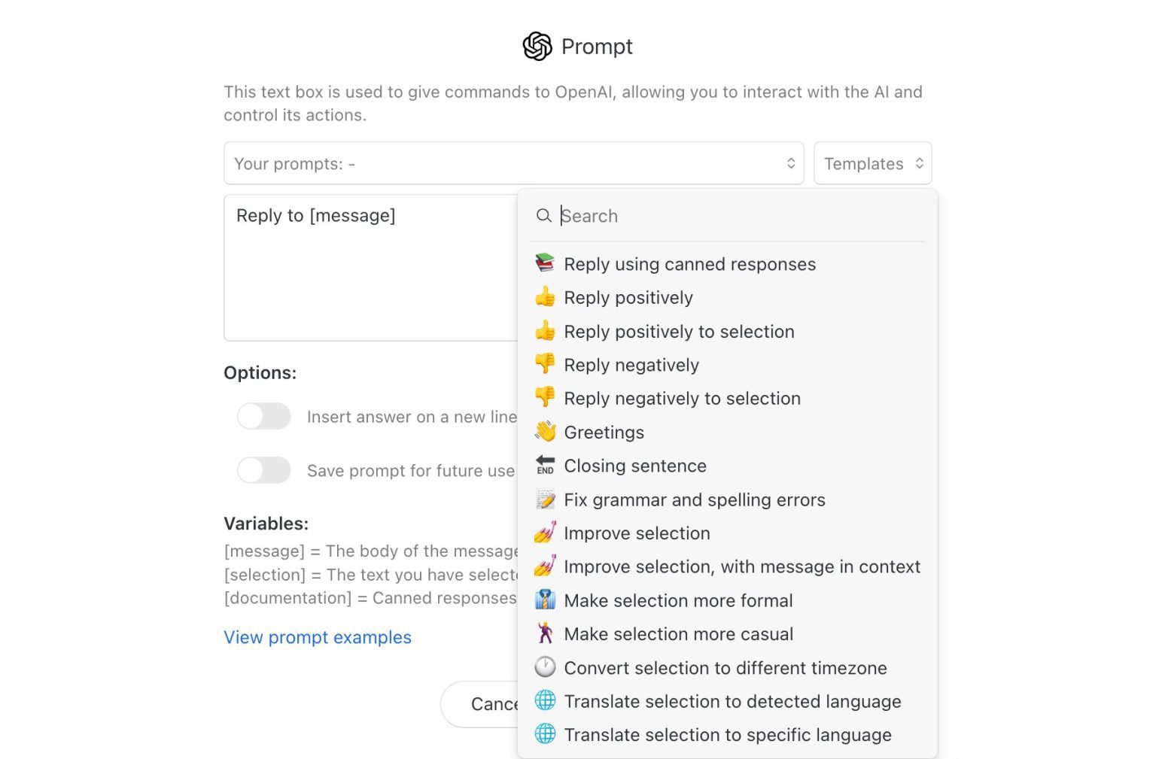Click the globe icon for detected language translation
Viewport: 1156px width, 759px height.
pos(546,700)
